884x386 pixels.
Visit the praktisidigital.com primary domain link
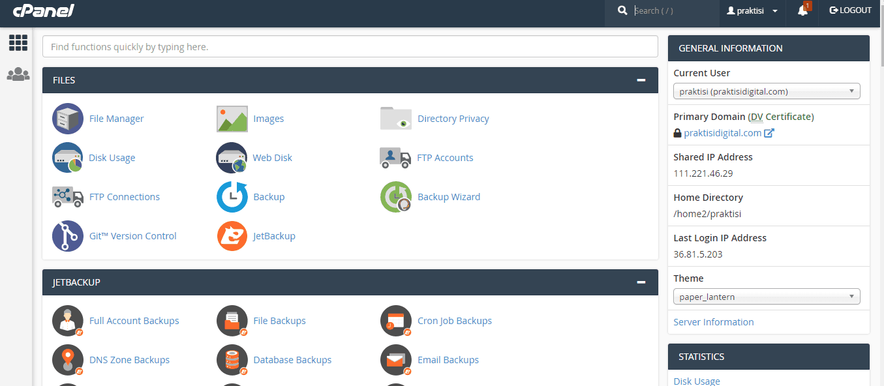pyautogui.click(x=722, y=133)
